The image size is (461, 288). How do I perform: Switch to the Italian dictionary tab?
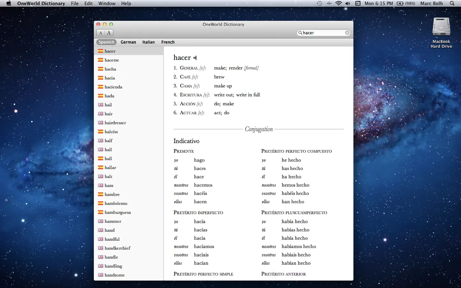pos(148,42)
